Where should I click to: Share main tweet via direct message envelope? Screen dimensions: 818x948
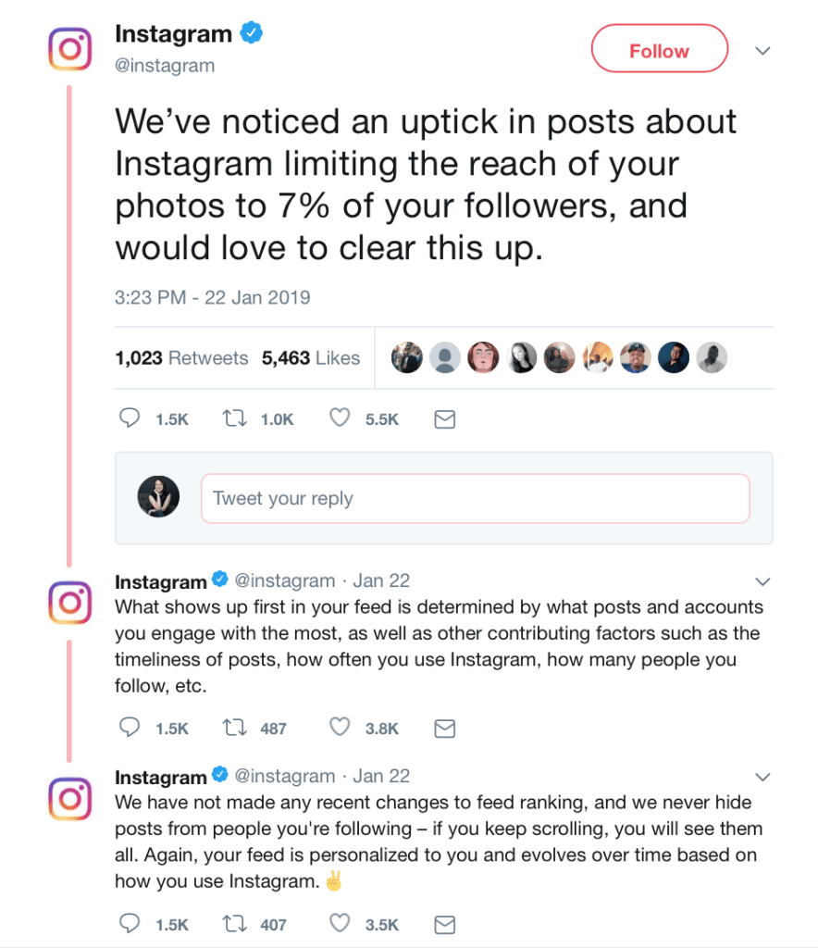pos(445,419)
